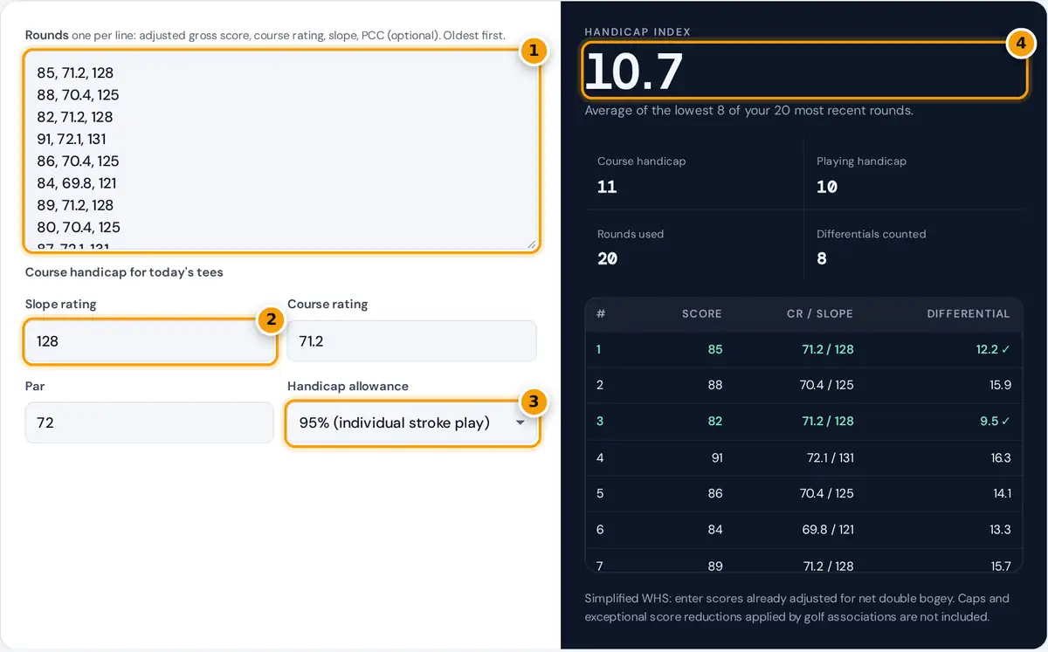This screenshot has width=1048, height=652.
Task: Click the DIFFERENTIAL column header
Action: (969, 313)
